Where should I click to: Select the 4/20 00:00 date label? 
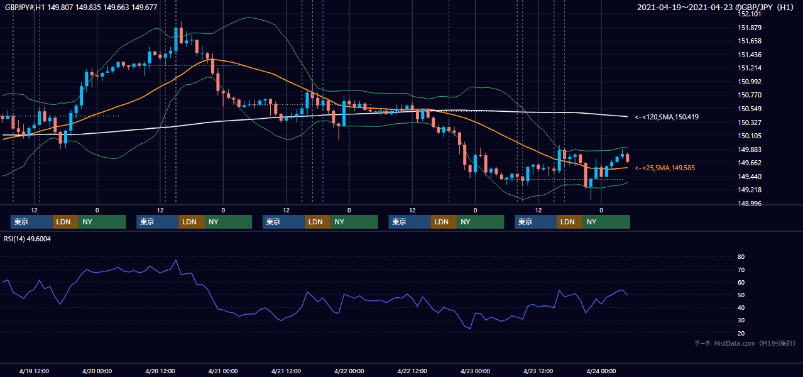click(x=97, y=371)
